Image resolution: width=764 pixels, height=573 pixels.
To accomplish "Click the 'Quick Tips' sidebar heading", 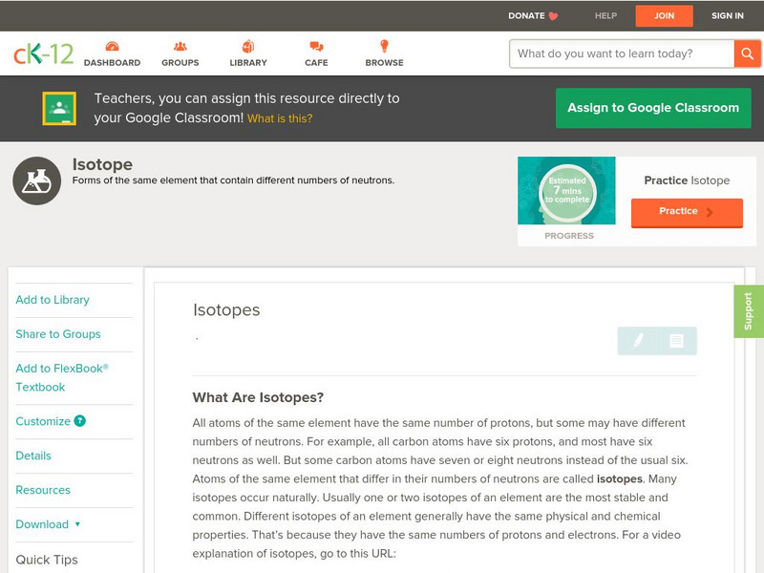I will [x=47, y=560].
